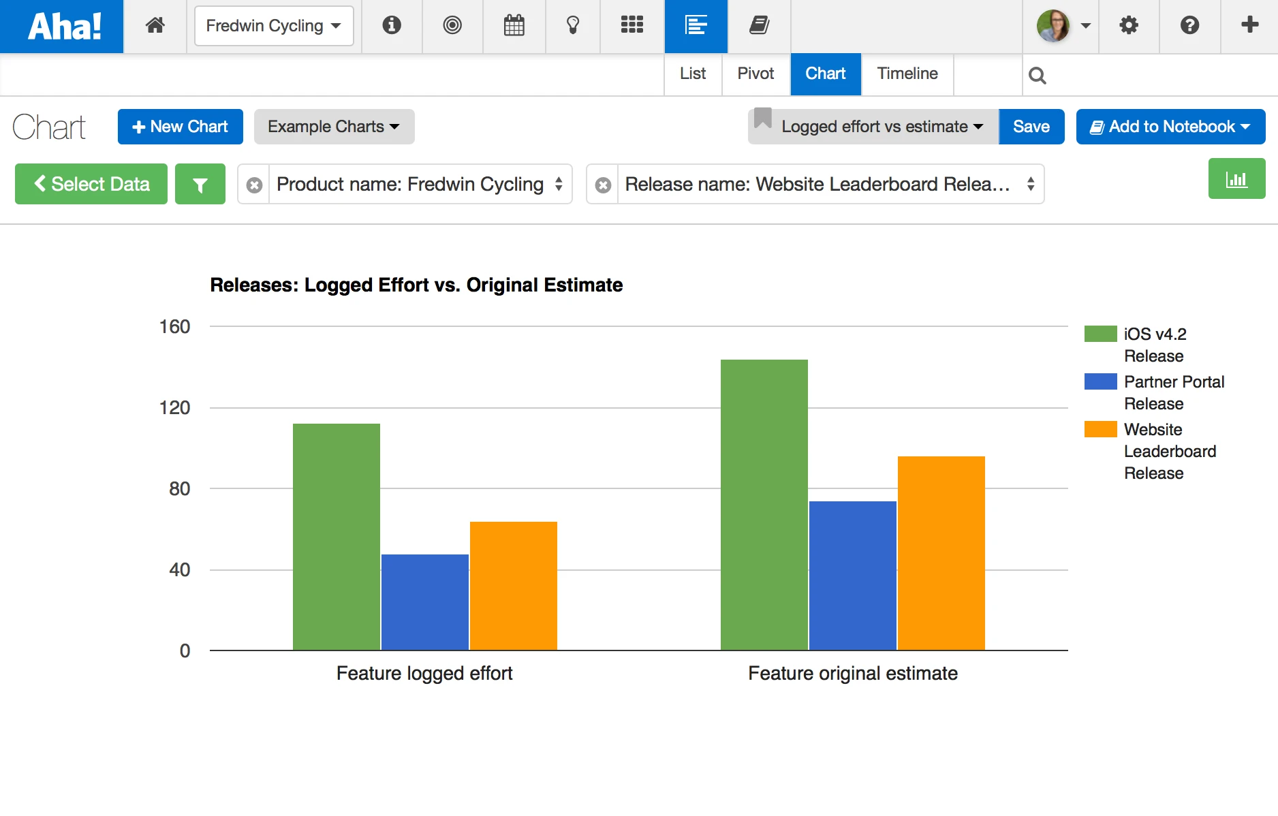Click the iOS v4.2 Release green legend swatch

tap(1101, 334)
